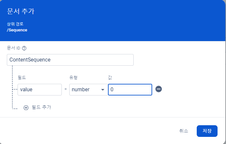Click the 값 column label
Screen dimensions: 226x144
110,78
